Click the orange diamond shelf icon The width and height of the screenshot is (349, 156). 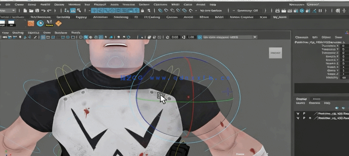point(58,23)
